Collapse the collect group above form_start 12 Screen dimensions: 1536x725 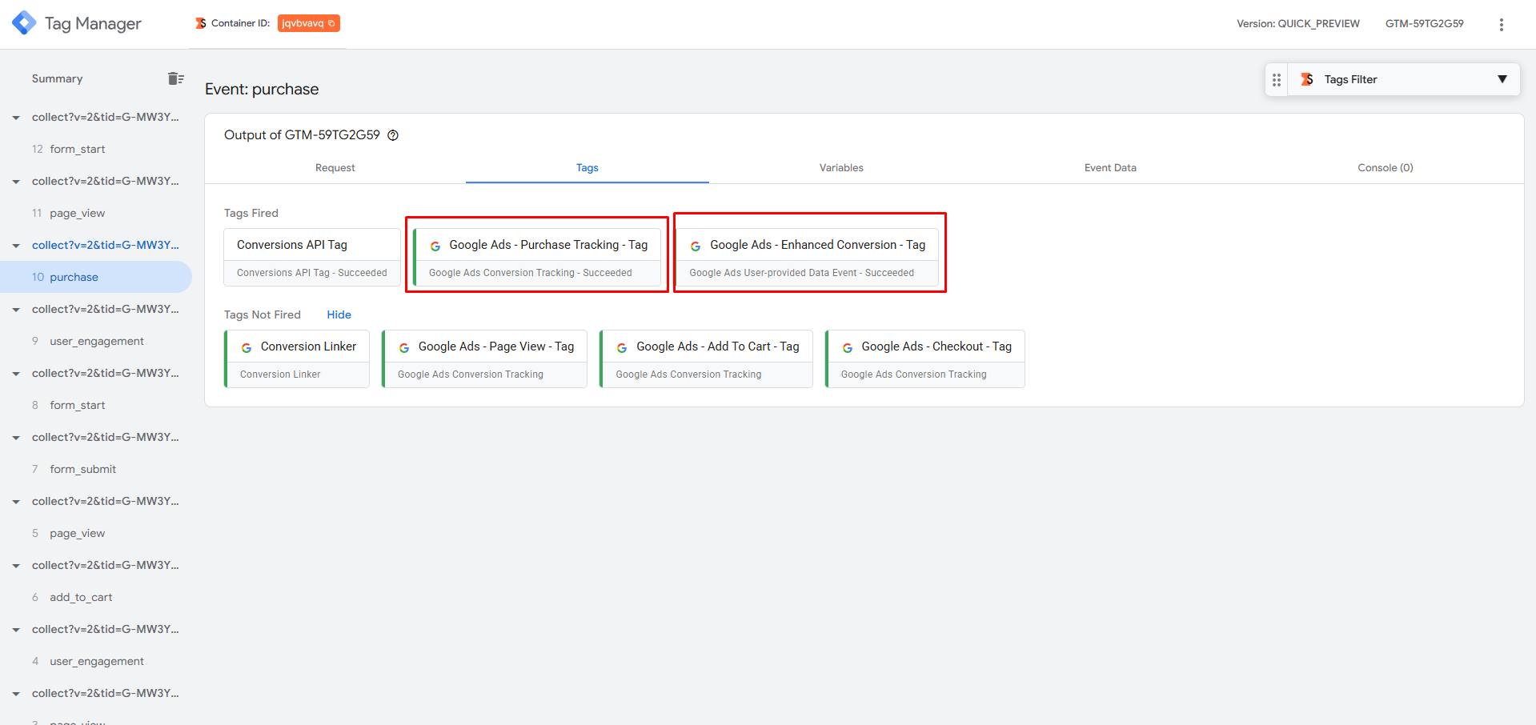pyautogui.click(x=16, y=118)
